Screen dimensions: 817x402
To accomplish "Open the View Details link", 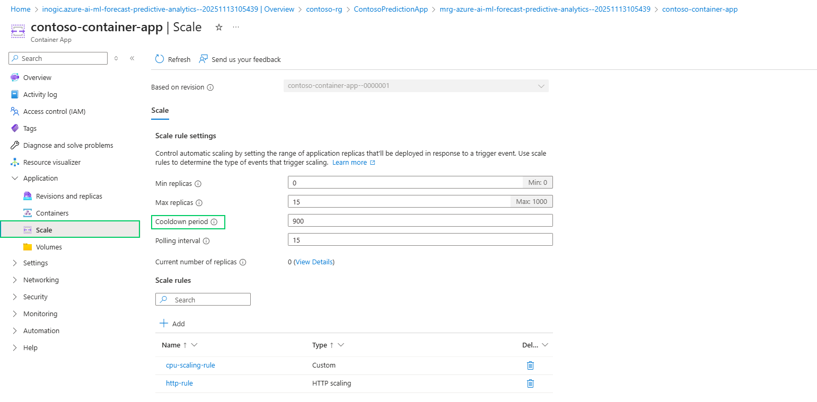I will 314,262.
